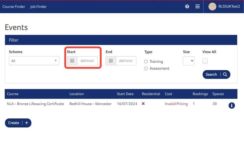Click the Start date input field

(87, 61)
